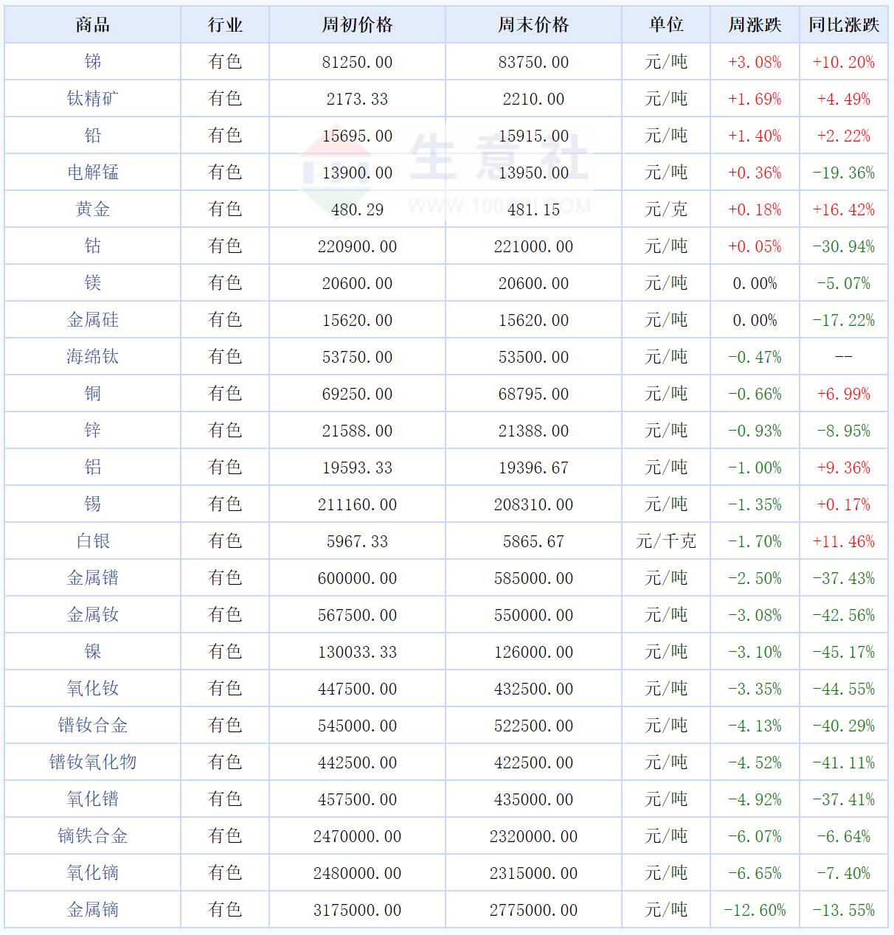Select the +3.08% weekly change value

(x=755, y=62)
